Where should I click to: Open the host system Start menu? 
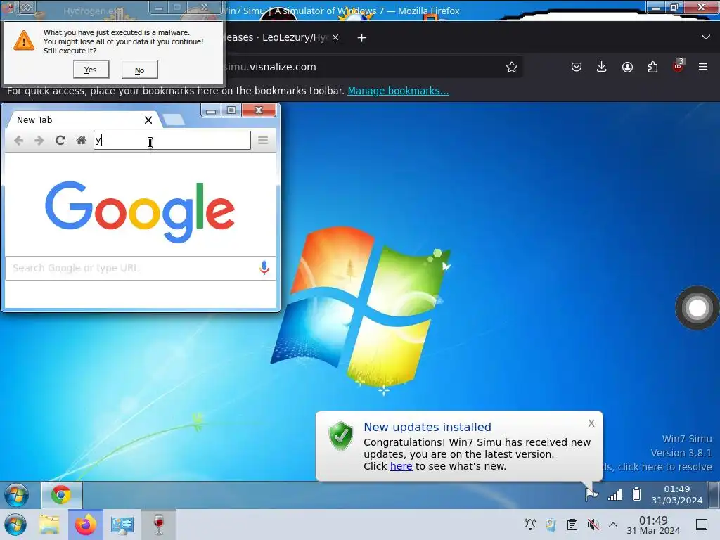point(15,525)
